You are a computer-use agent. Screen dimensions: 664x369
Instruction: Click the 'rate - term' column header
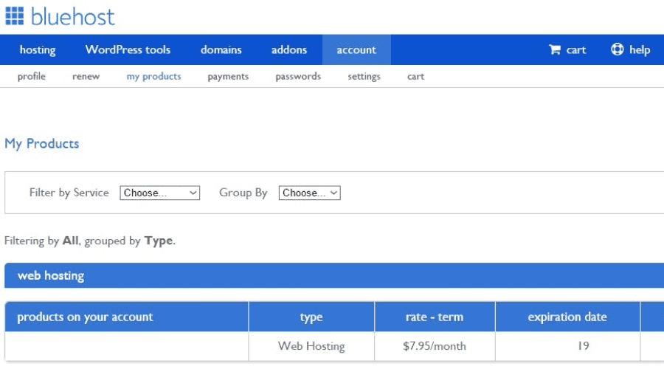point(435,317)
